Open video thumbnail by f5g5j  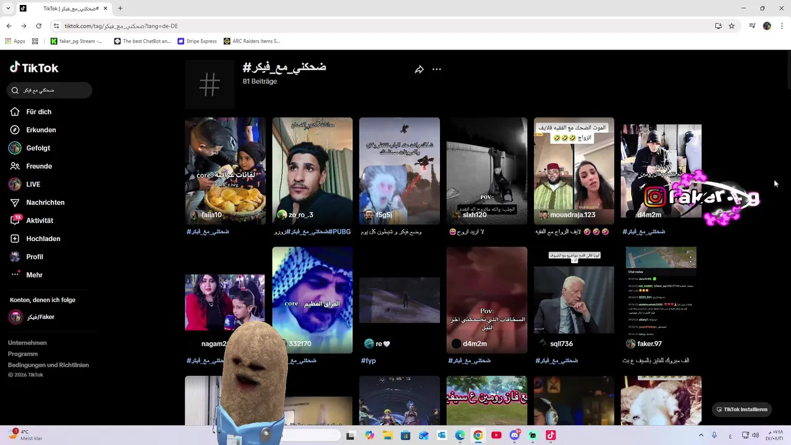tap(399, 171)
